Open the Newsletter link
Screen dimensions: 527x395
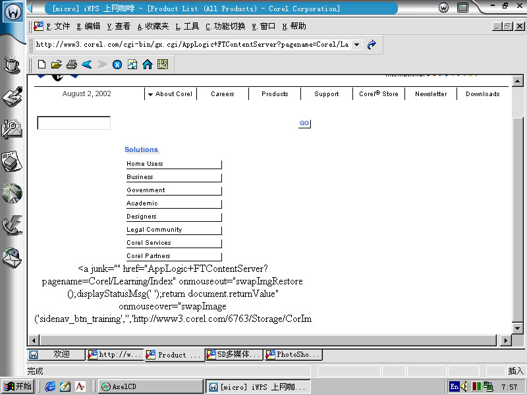(431, 94)
